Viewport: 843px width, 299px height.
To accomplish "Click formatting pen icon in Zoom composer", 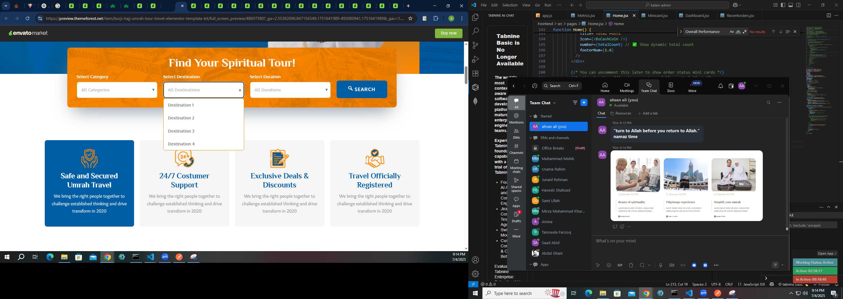I will tap(597, 265).
